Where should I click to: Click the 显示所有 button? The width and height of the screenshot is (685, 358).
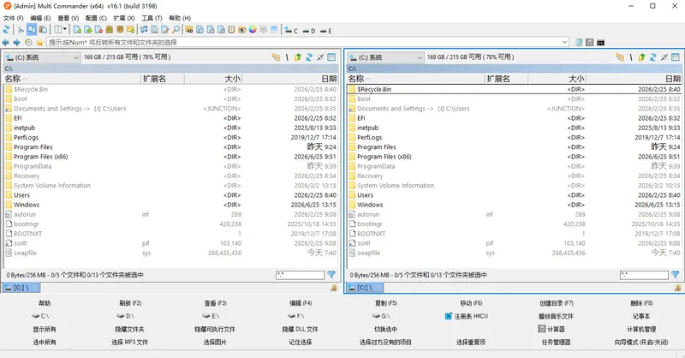coord(45,329)
